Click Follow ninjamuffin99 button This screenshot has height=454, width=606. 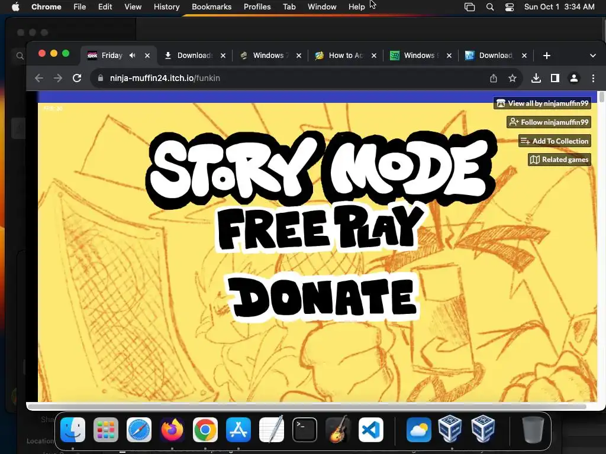549,122
